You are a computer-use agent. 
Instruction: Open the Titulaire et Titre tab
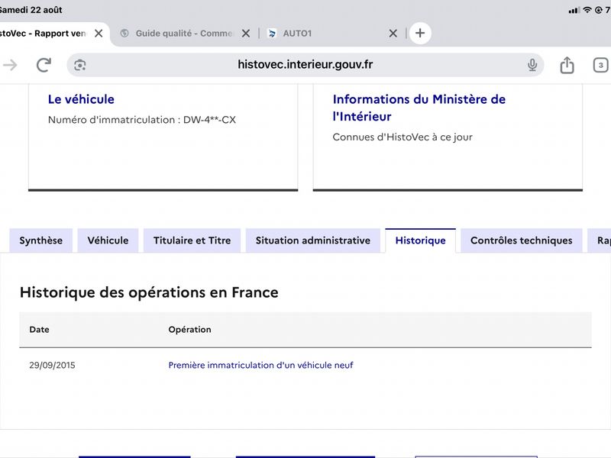[x=192, y=240]
